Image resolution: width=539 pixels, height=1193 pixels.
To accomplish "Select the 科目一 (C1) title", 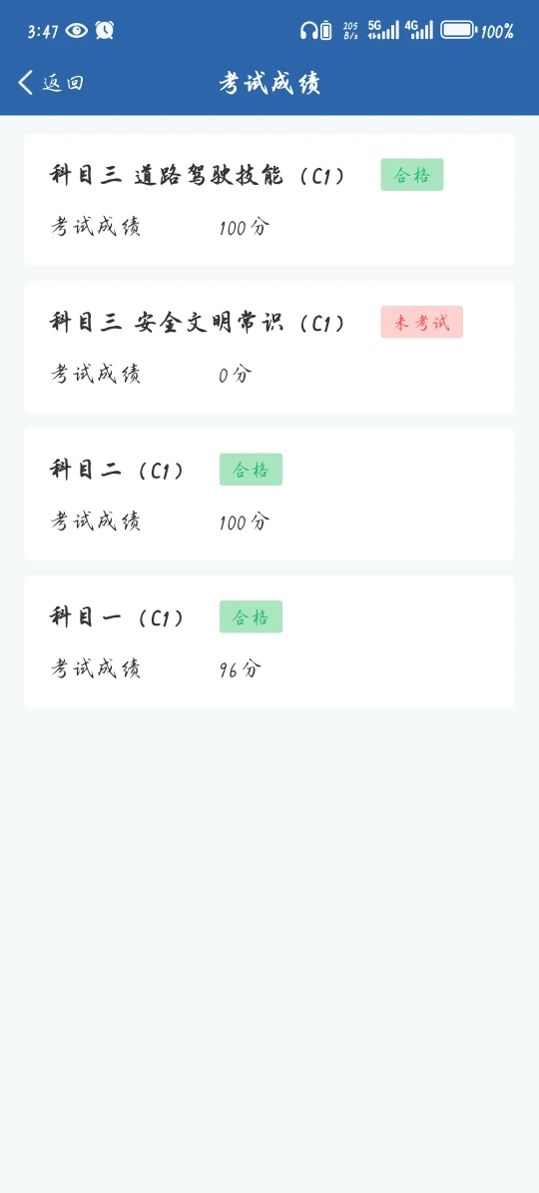I will [x=117, y=617].
